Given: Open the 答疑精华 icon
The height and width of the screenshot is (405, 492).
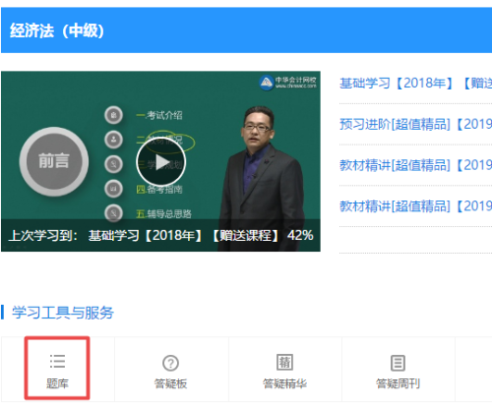Looking at the screenshot, I should 284,362.
